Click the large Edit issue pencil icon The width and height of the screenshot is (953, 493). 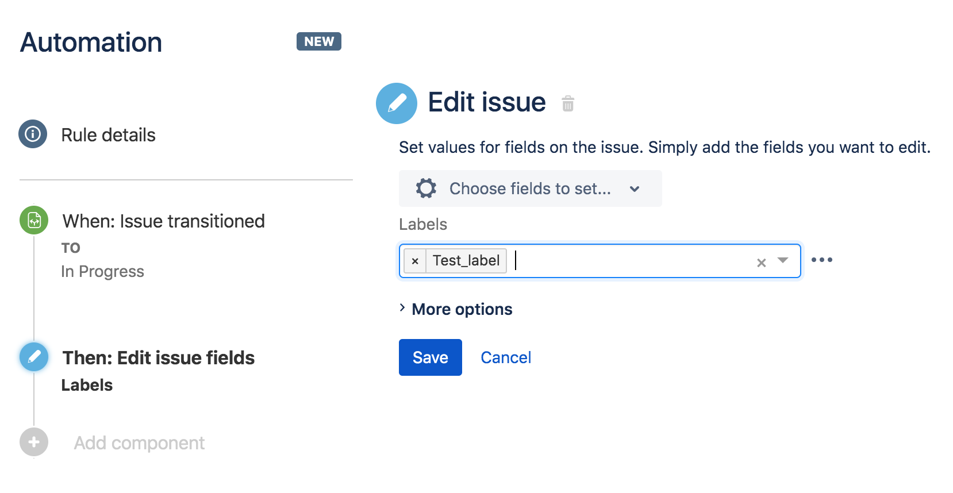397,103
